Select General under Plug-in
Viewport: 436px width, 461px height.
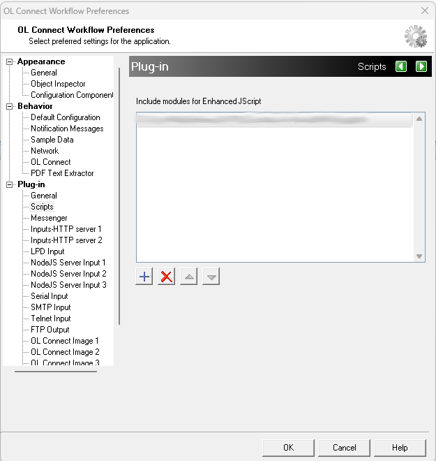tap(44, 196)
